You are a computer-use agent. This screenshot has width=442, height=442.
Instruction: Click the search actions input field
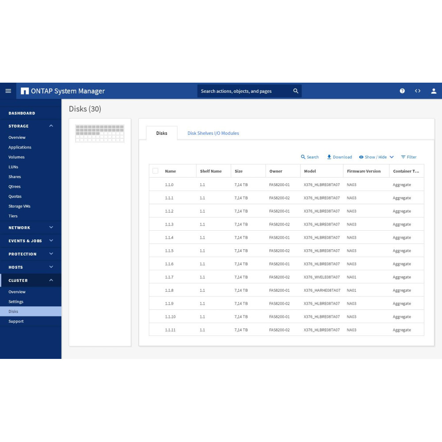click(243, 91)
